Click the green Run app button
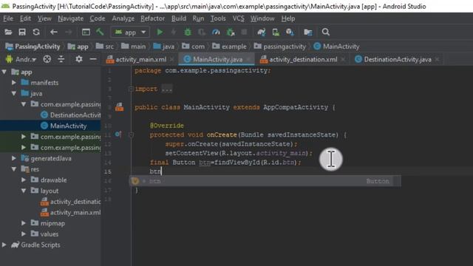Image resolution: width=473 pixels, height=266 pixels. coord(160,32)
